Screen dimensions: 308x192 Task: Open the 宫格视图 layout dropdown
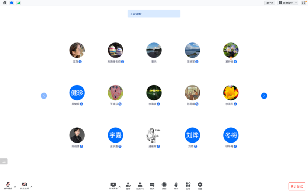[x=288, y=3]
